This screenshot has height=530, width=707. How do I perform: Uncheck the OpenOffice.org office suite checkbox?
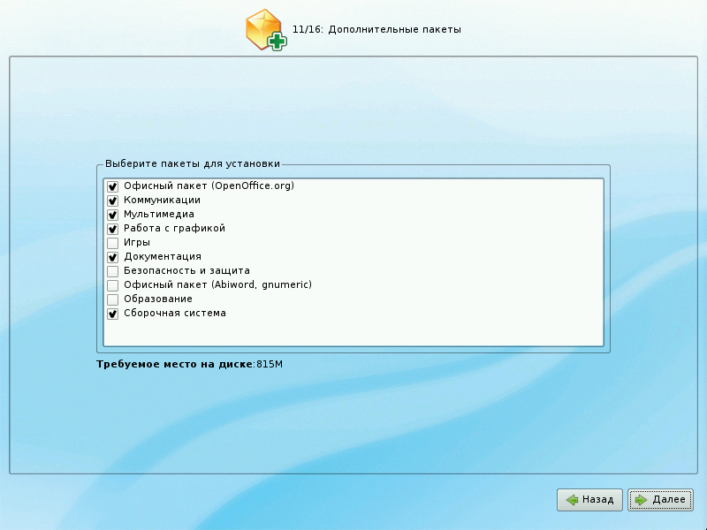pyautogui.click(x=112, y=186)
